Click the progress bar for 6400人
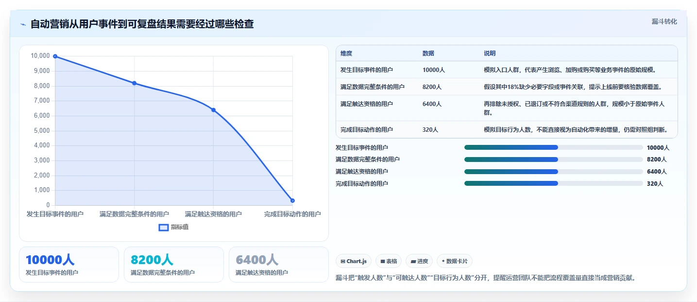Screen dimensions: 697x302 (x=554, y=172)
